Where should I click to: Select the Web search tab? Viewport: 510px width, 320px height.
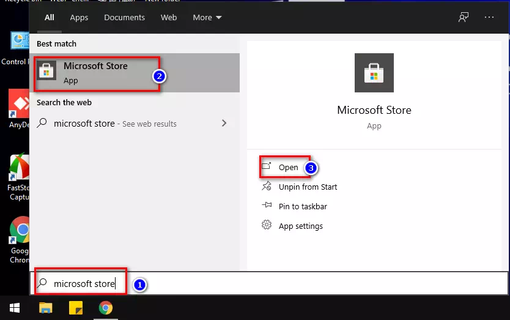point(169,18)
